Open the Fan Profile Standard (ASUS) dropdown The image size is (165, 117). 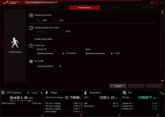[49, 66]
